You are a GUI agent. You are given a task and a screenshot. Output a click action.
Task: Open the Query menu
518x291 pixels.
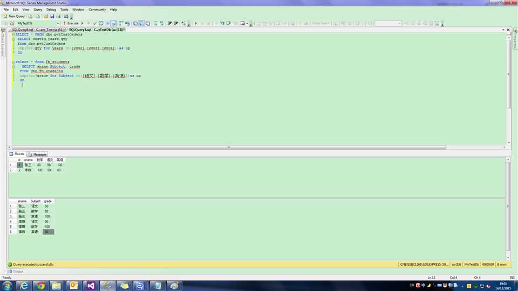[38, 10]
